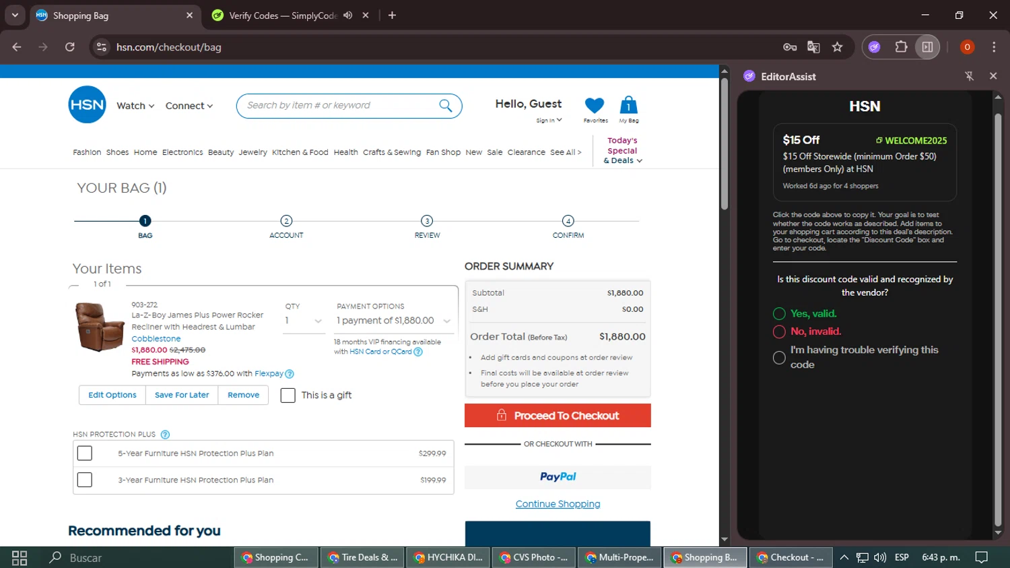Screen dimensions: 1010x568
Task: Open Favorites heart icon
Action: [x=595, y=105]
